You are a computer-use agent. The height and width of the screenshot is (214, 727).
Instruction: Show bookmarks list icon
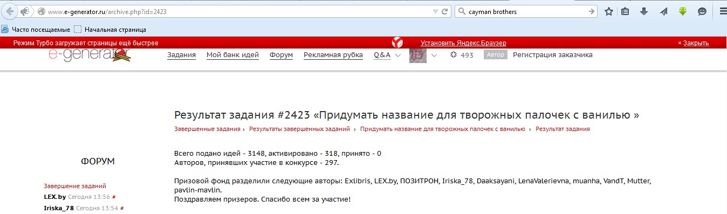pos(626,11)
